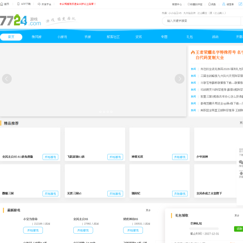Click the 小宝当皇帝 game title
The height and width of the screenshot is (243, 243).
[x=30, y=219]
